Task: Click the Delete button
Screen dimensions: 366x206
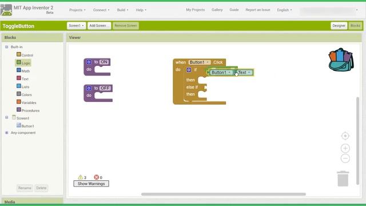Action: point(41,188)
